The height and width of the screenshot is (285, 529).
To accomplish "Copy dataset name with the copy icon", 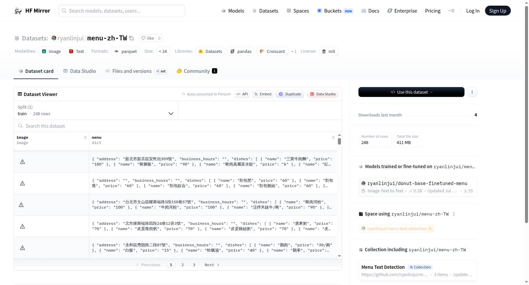I will click(x=131, y=38).
